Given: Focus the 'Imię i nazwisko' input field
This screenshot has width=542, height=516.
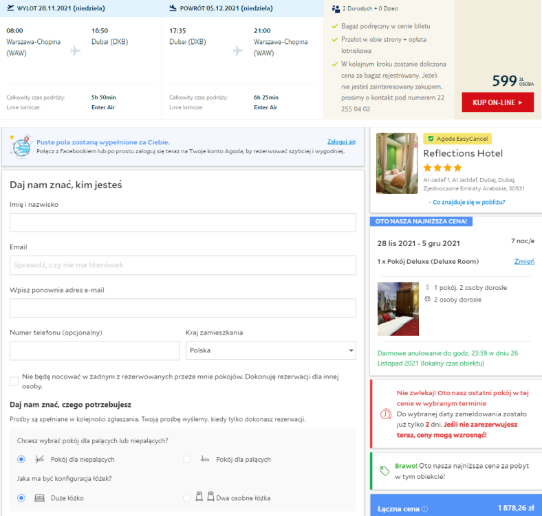Looking at the screenshot, I should (183, 223).
